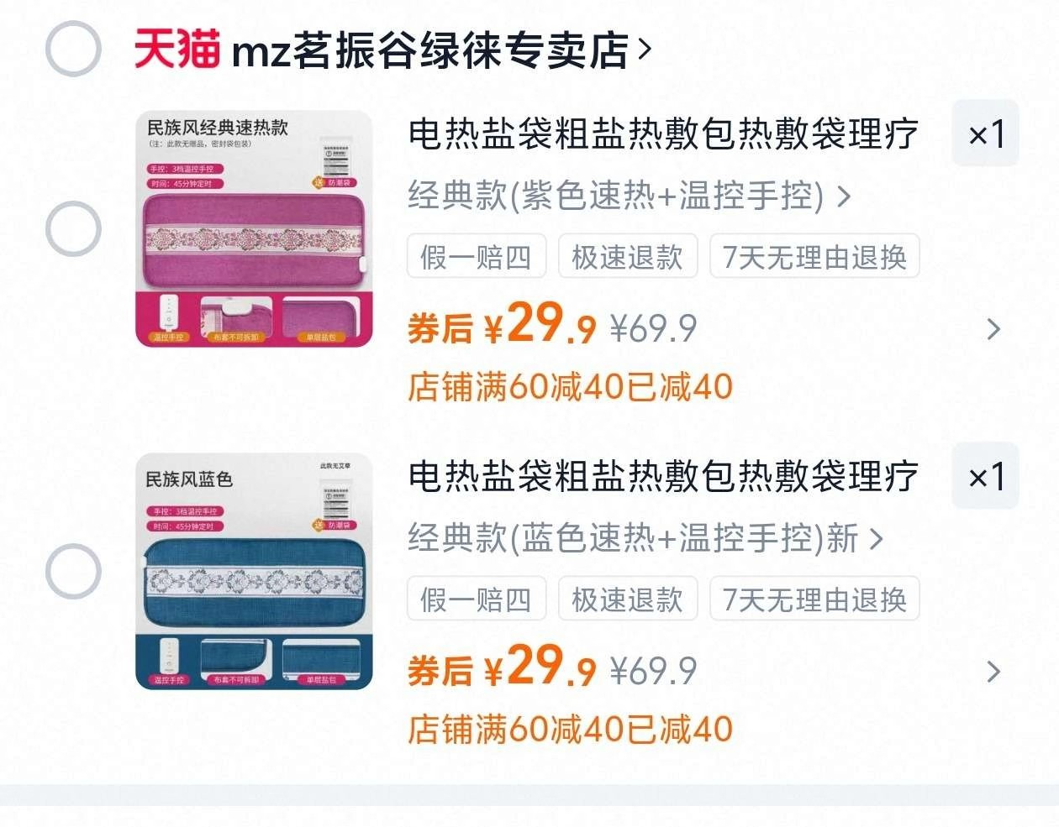
Task: Adjust the quantity ×1 of the purple item
Action: tap(985, 133)
